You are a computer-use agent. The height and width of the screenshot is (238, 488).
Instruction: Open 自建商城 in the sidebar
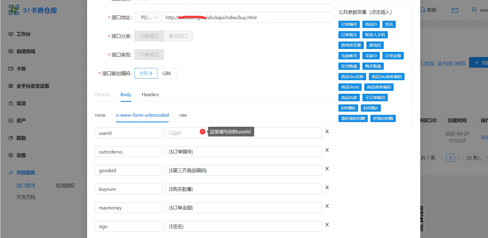click(x=26, y=51)
